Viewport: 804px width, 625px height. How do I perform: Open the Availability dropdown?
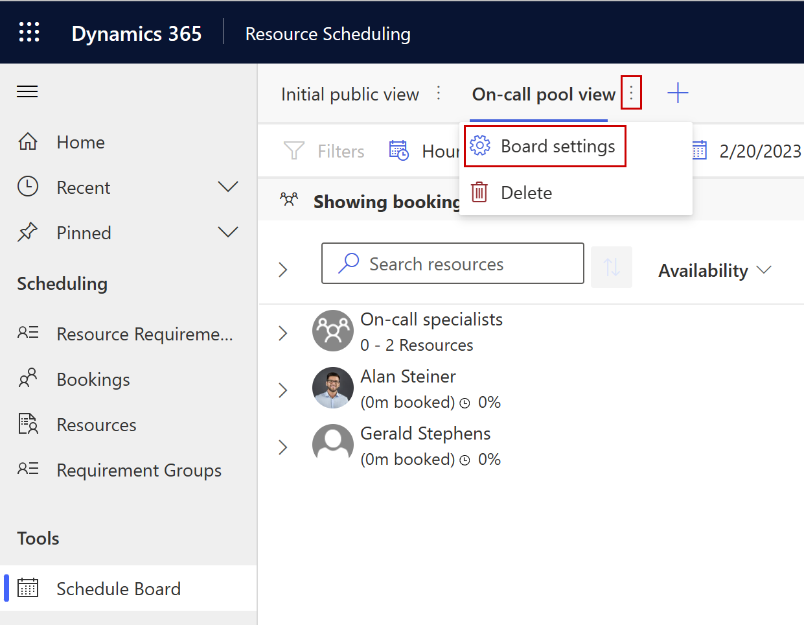click(715, 270)
